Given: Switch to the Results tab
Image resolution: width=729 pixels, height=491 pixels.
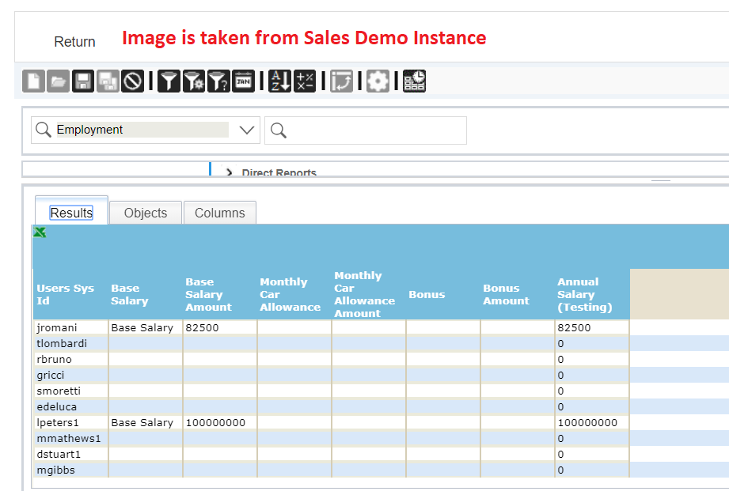Looking at the screenshot, I should (71, 213).
